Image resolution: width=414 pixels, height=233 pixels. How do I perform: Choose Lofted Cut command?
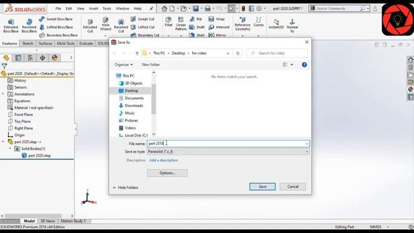click(x=142, y=27)
